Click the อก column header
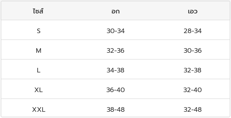The width and height of the screenshot is (231, 118). point(115,11)
